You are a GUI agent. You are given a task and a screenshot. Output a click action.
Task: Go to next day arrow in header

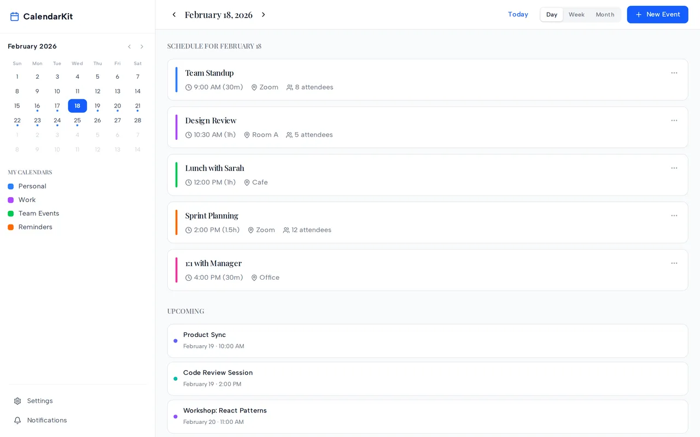coord(263,15)
